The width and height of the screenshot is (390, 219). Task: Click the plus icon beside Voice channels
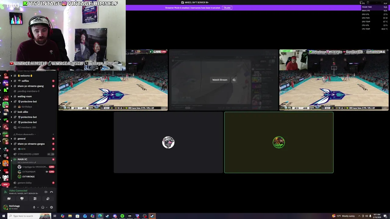(x=53, y=134)
